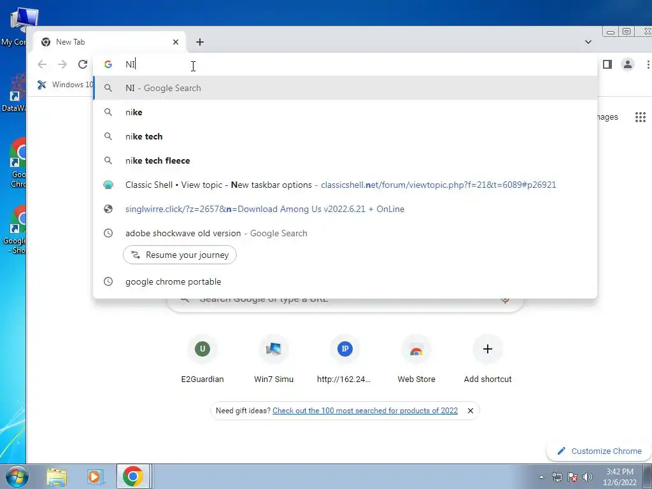Image resolution: width=652 pixels, height=489 pixels.
Task: Open the Win7 Simu shortcut tile
Action: click(x=274, y=360)
